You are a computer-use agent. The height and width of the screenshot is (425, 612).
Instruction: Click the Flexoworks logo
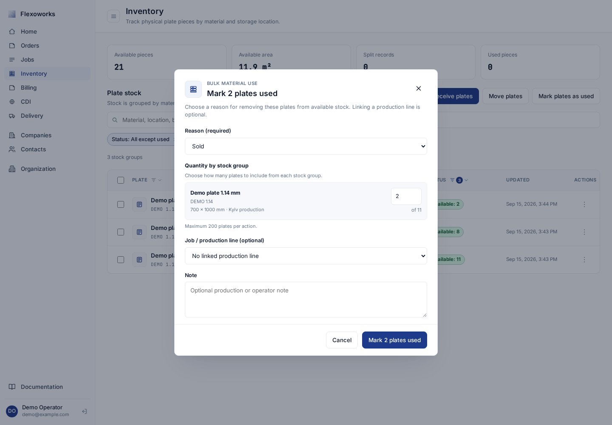tap(12, 14)
